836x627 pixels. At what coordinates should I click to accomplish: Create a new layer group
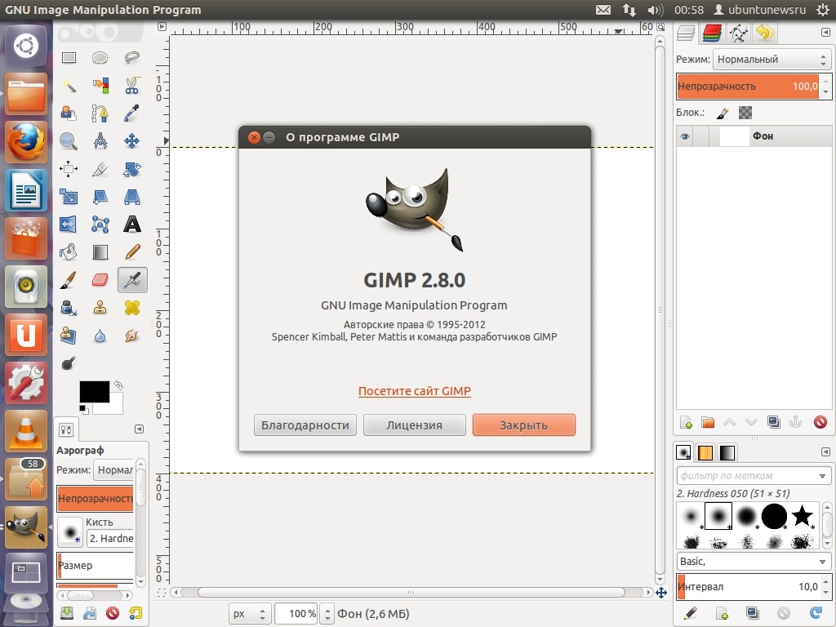coord(708,423)
